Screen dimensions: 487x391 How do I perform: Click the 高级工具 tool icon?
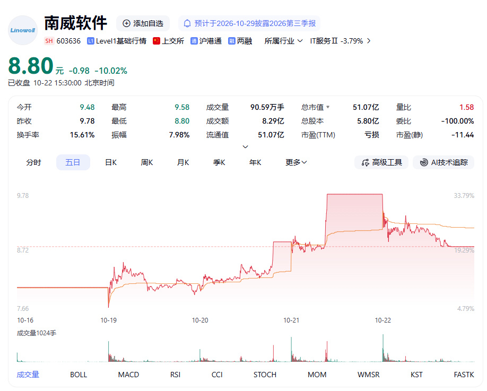coord(366,162)
